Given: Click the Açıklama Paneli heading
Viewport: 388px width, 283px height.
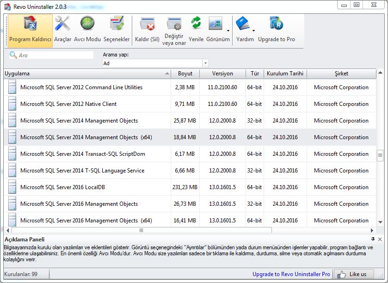Looking at the screenshot, I should [x=25, y=240].
